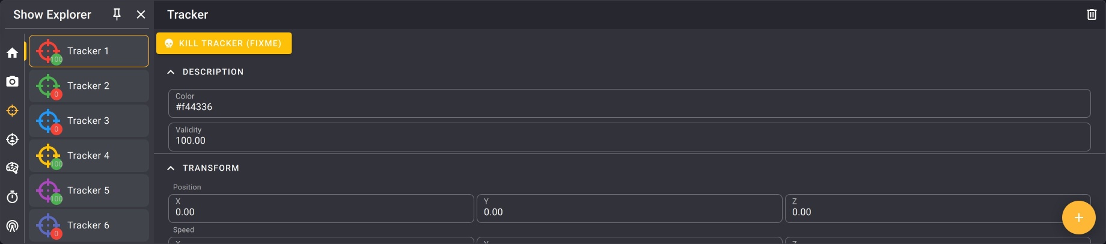Pin the Show Explorer panel
The image size is (1106, 244).
click(117, 14)
